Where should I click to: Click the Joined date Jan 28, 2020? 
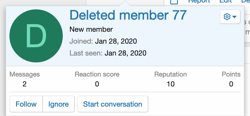pos(116,41)
